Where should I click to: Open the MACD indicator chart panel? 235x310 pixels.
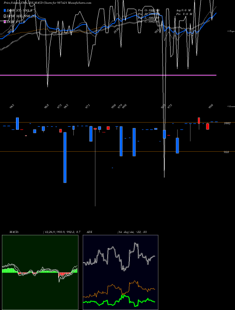click(x=40, y=272)
